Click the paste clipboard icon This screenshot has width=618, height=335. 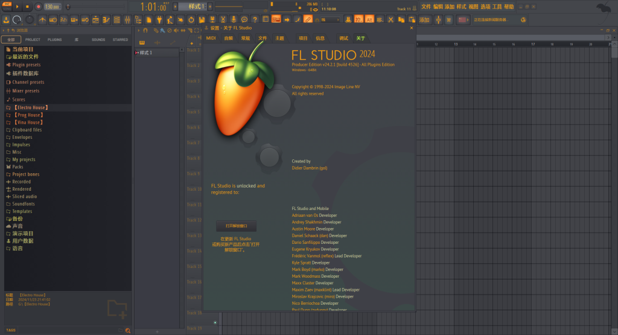coord(412,20)
